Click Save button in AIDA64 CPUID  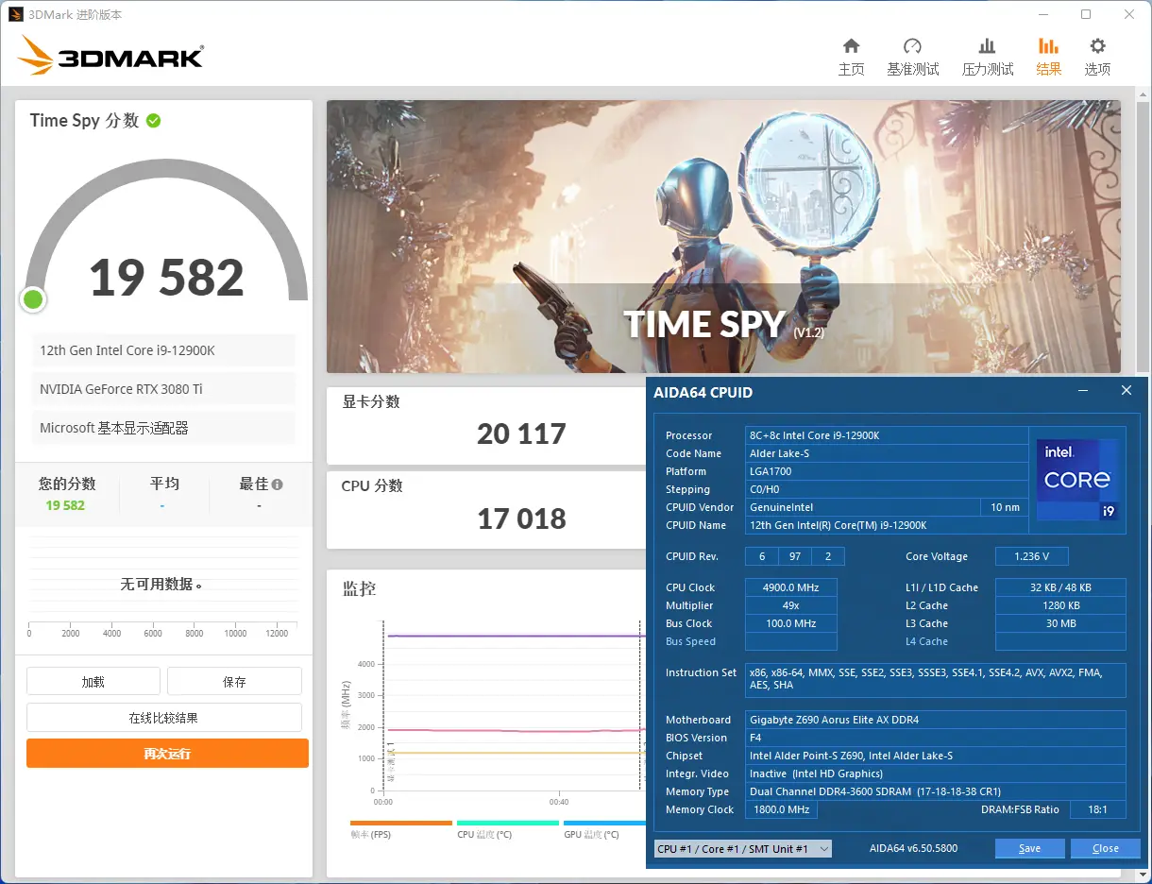1029,848
